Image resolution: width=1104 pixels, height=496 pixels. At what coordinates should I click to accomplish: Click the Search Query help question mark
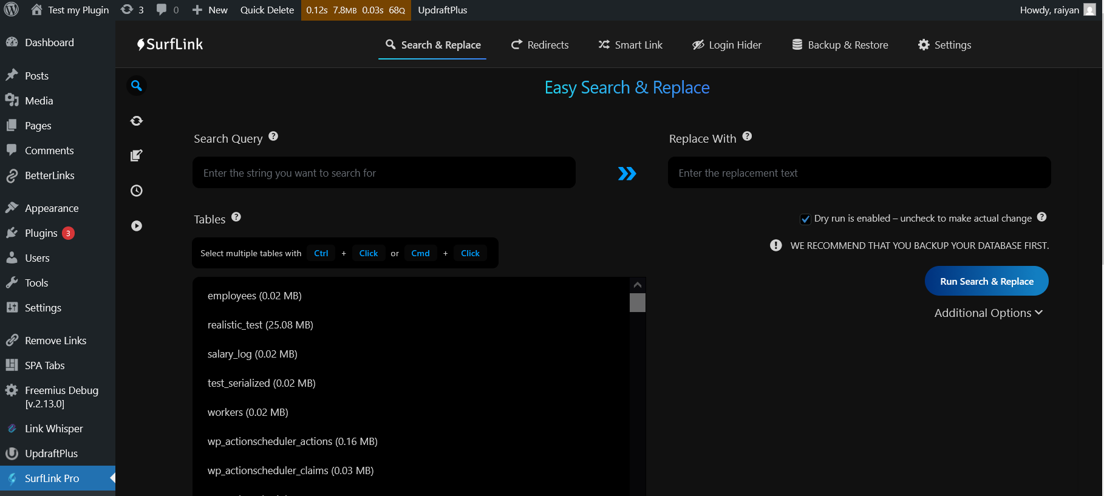pos(273,137)
